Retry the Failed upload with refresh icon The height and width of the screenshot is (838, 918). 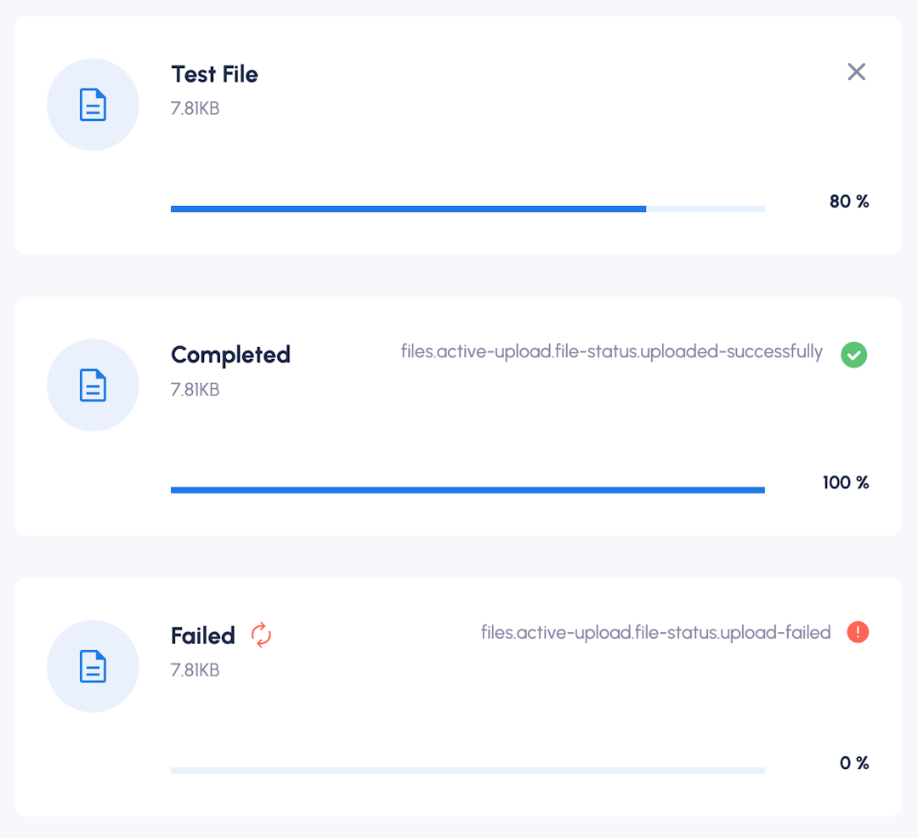pyautogui.click(x=261, y=635)
